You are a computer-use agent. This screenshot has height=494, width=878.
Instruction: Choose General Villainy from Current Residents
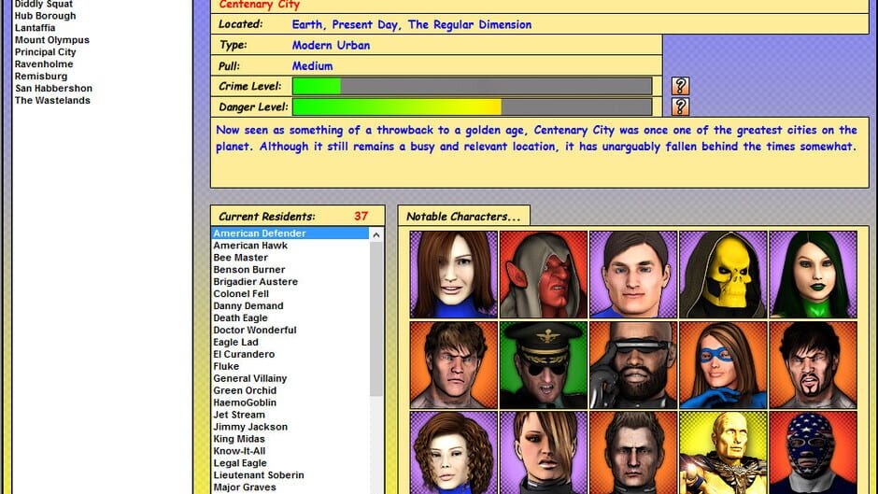(249, 378)
